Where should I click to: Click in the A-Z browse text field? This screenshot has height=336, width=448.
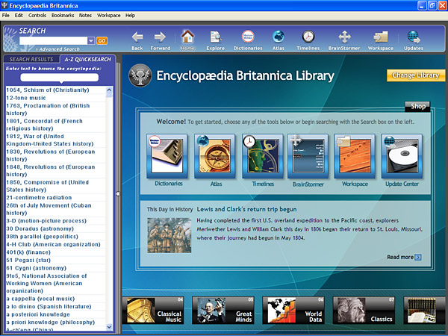click(x=60, y=77)
